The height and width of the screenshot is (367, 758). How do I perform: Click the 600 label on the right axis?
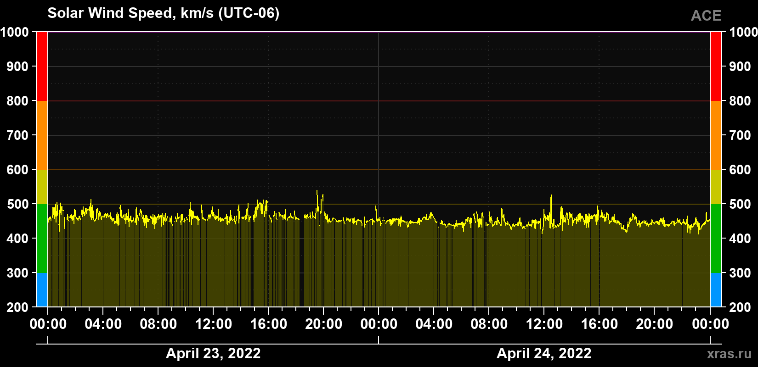pyautogui.click(x=740, y=170)
